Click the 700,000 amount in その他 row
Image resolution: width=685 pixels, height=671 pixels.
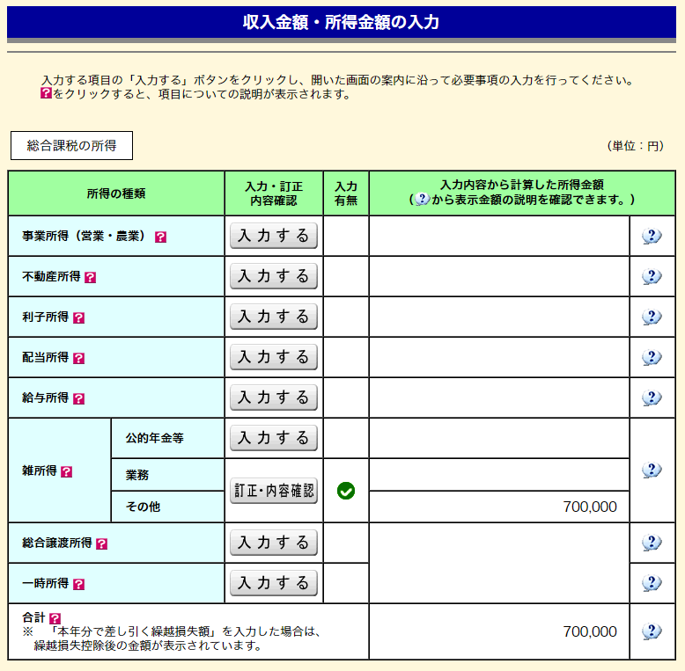tap(590, 507)
